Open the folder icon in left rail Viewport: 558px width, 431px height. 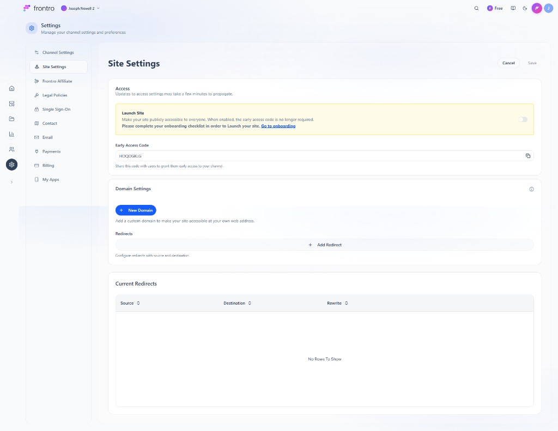12,119
